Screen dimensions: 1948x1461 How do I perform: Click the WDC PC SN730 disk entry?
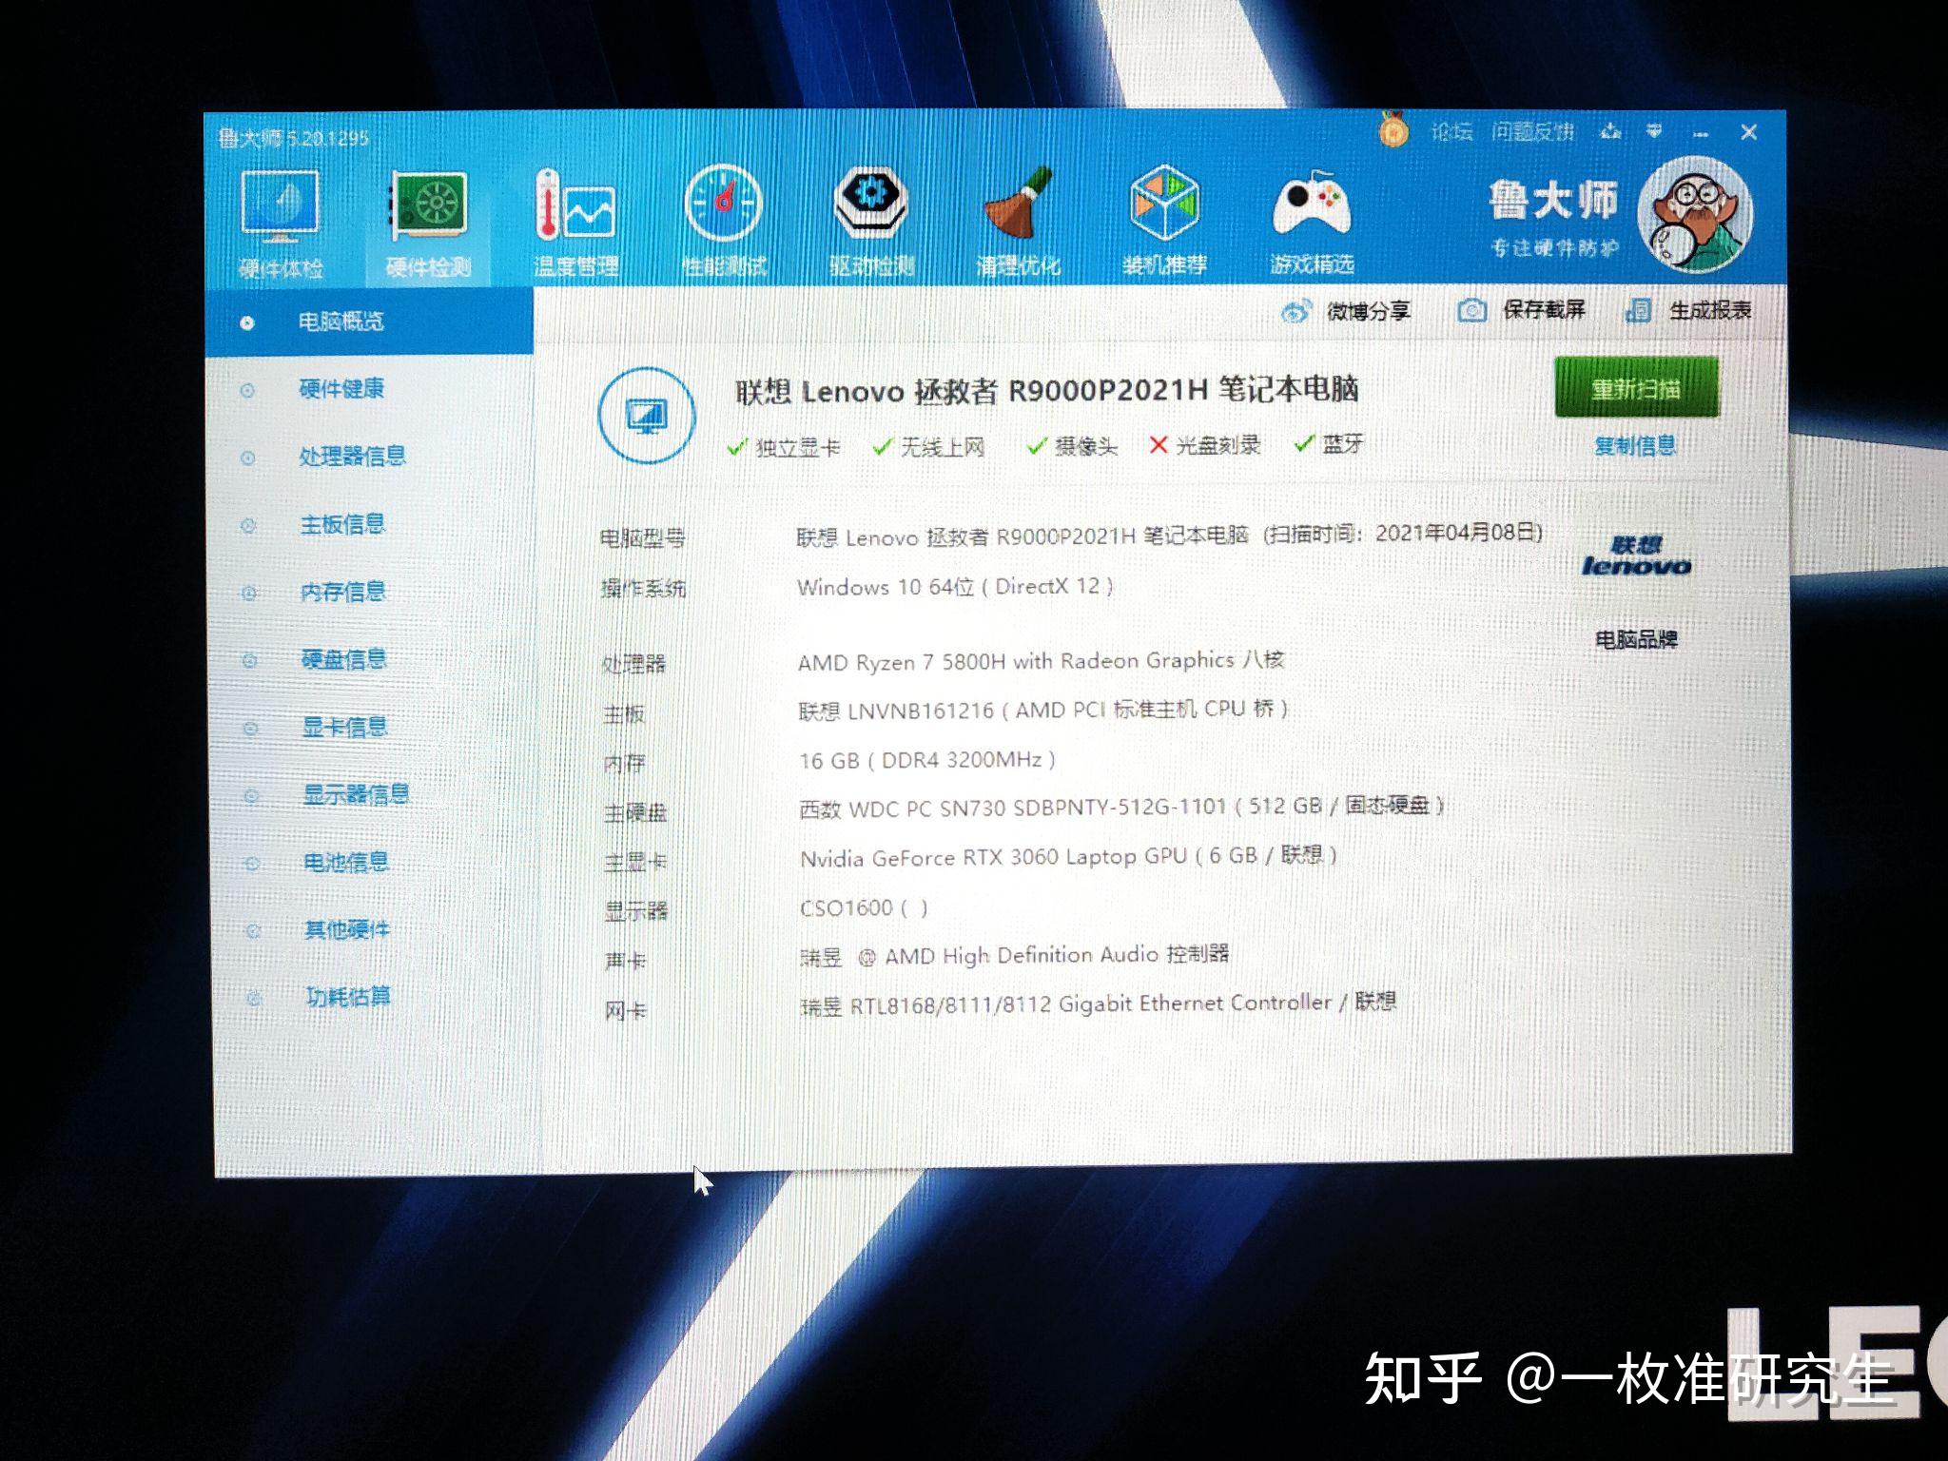pyautogui.click(x=1122, y=807)
